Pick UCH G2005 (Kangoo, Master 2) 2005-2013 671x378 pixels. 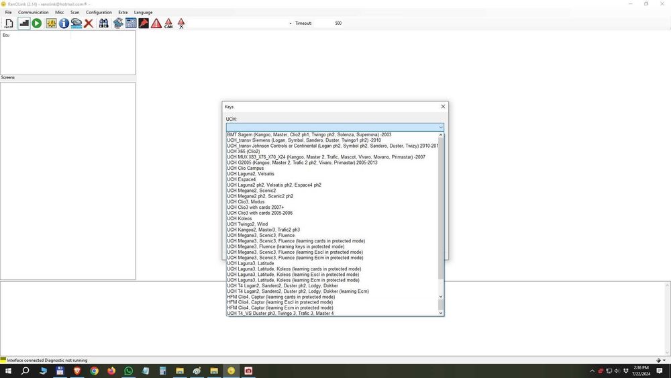pos(302,162)
